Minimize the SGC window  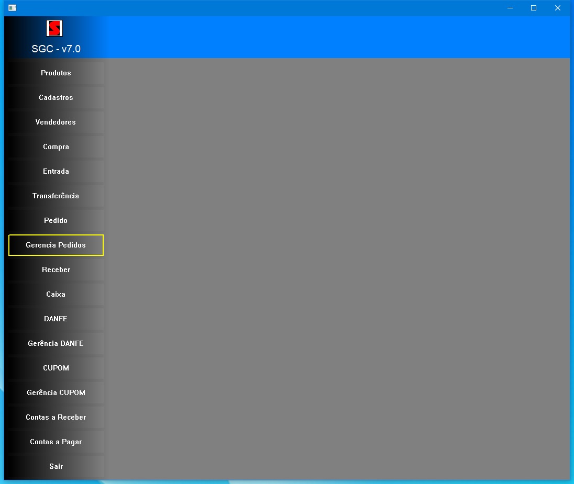click(x=510, y=8)
